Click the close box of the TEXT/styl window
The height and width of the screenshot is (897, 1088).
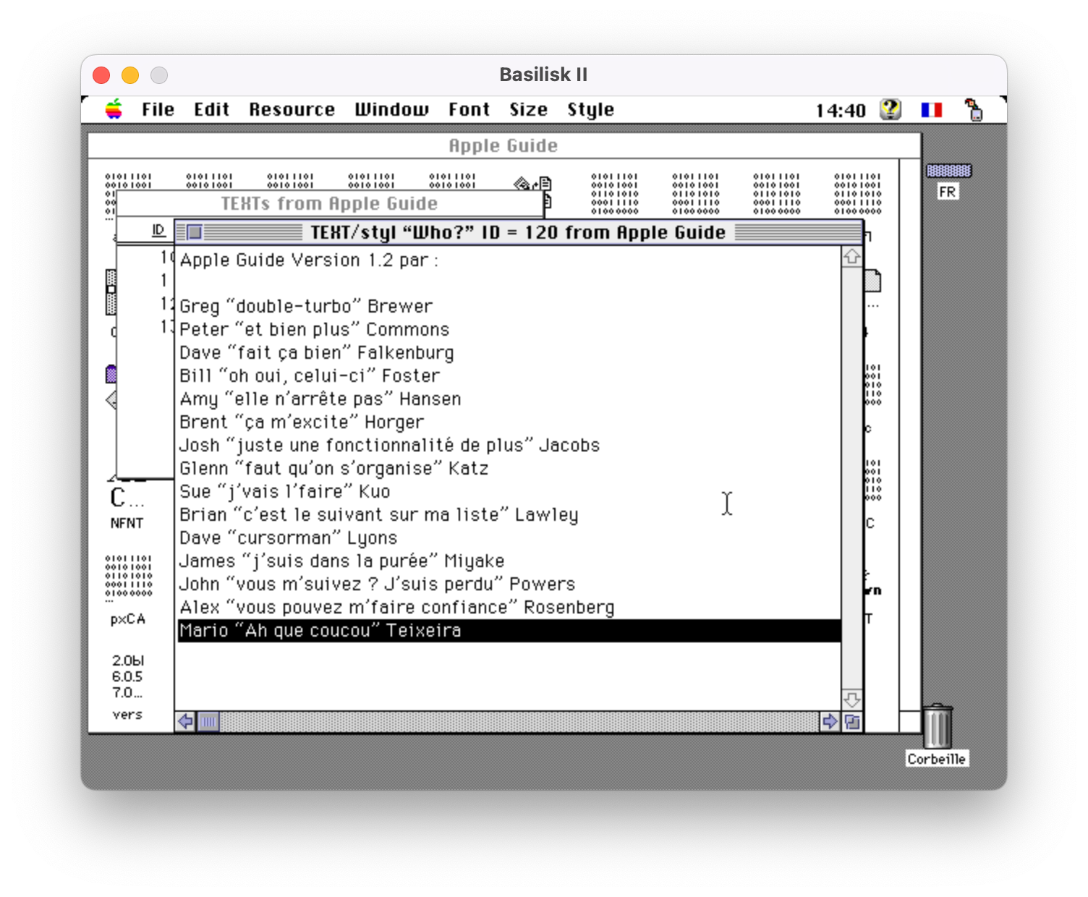pos(195,232)
